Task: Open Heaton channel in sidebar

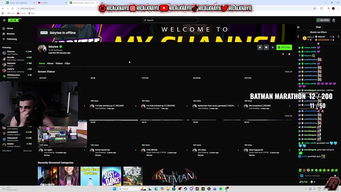Action: coord(17,145)
